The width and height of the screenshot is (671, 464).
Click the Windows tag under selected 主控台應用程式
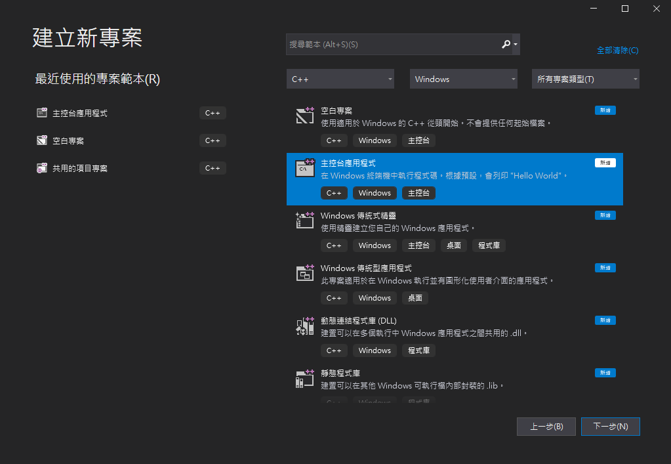coord(375,193)
